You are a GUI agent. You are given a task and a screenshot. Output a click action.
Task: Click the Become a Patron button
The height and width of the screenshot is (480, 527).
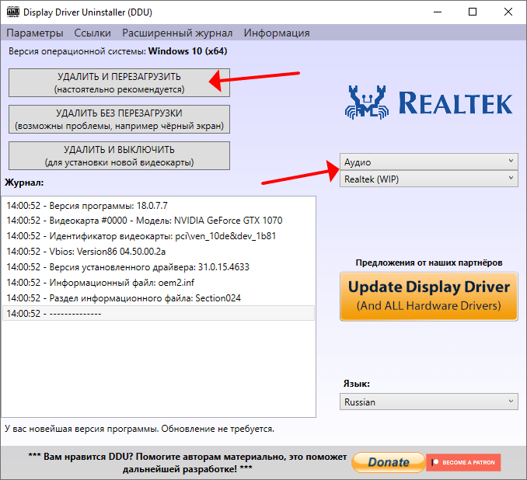[464, 462]
